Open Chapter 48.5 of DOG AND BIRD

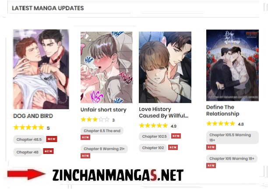29,139
